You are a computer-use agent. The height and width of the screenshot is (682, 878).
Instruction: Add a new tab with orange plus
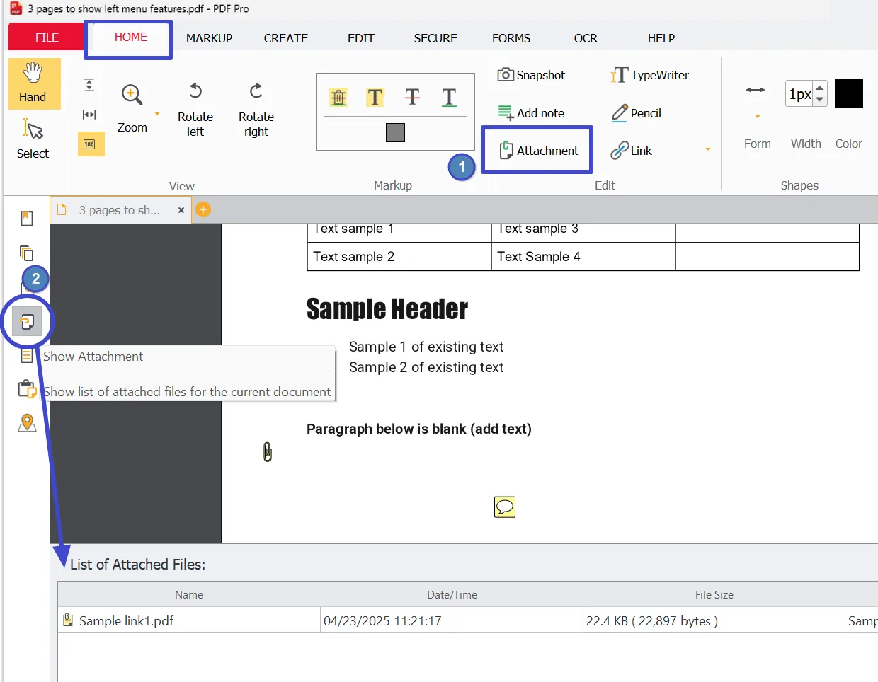pyautogui.click(x=203, y=209)
